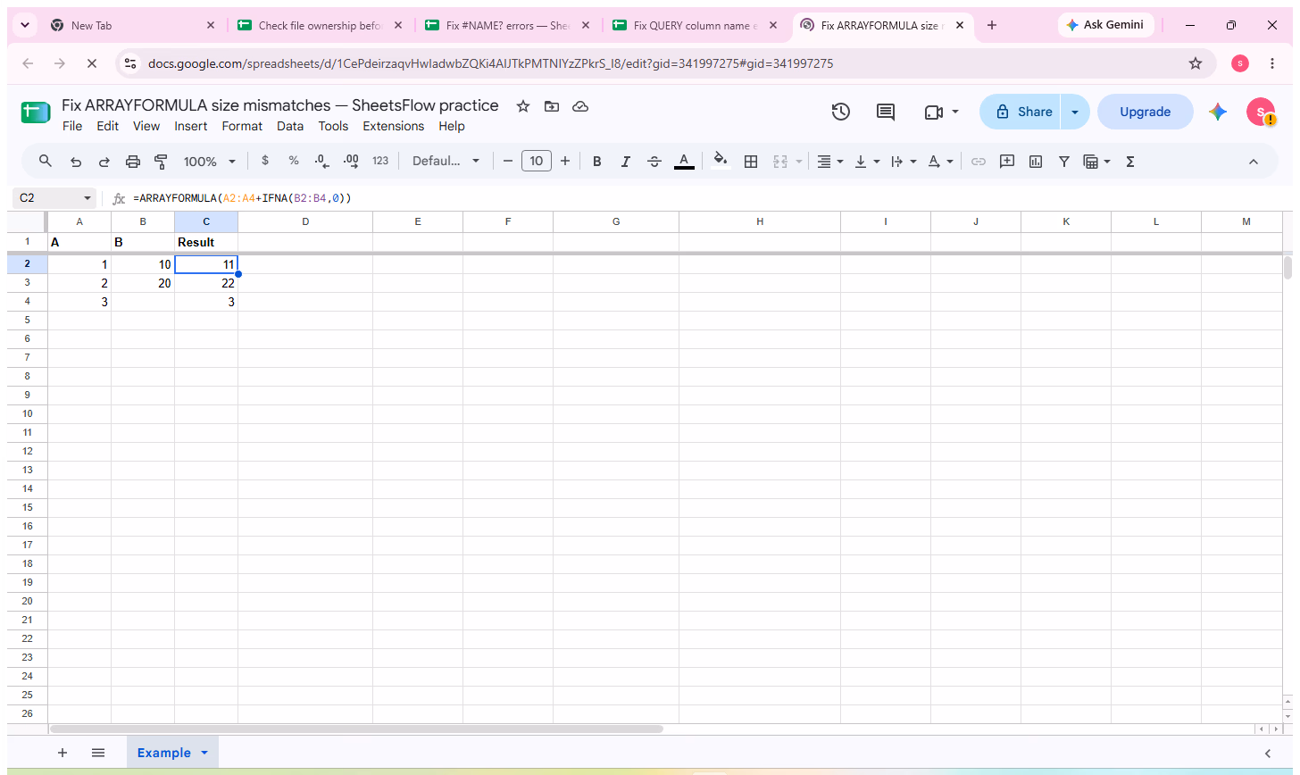Decrease decimal places
This screenshot has height=775, width=1300.
pos(321,162)
